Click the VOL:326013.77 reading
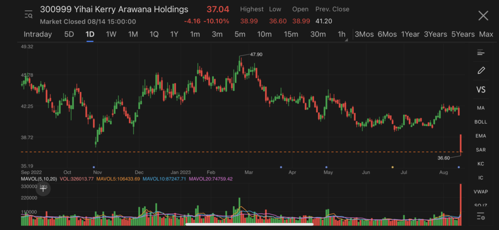 click(77, 179)
